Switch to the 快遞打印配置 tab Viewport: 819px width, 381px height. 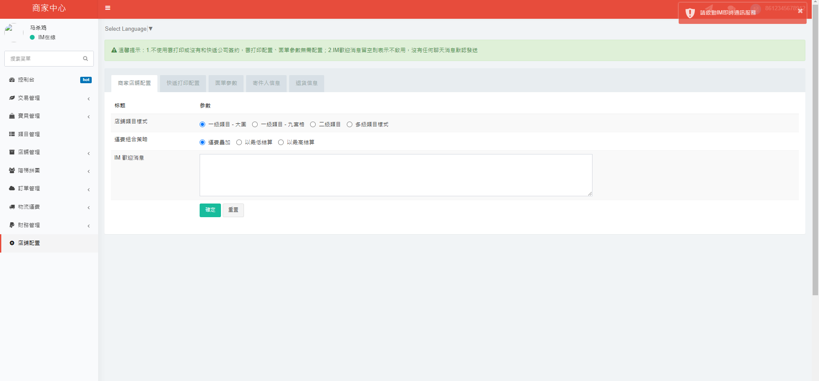pos(183,83)
